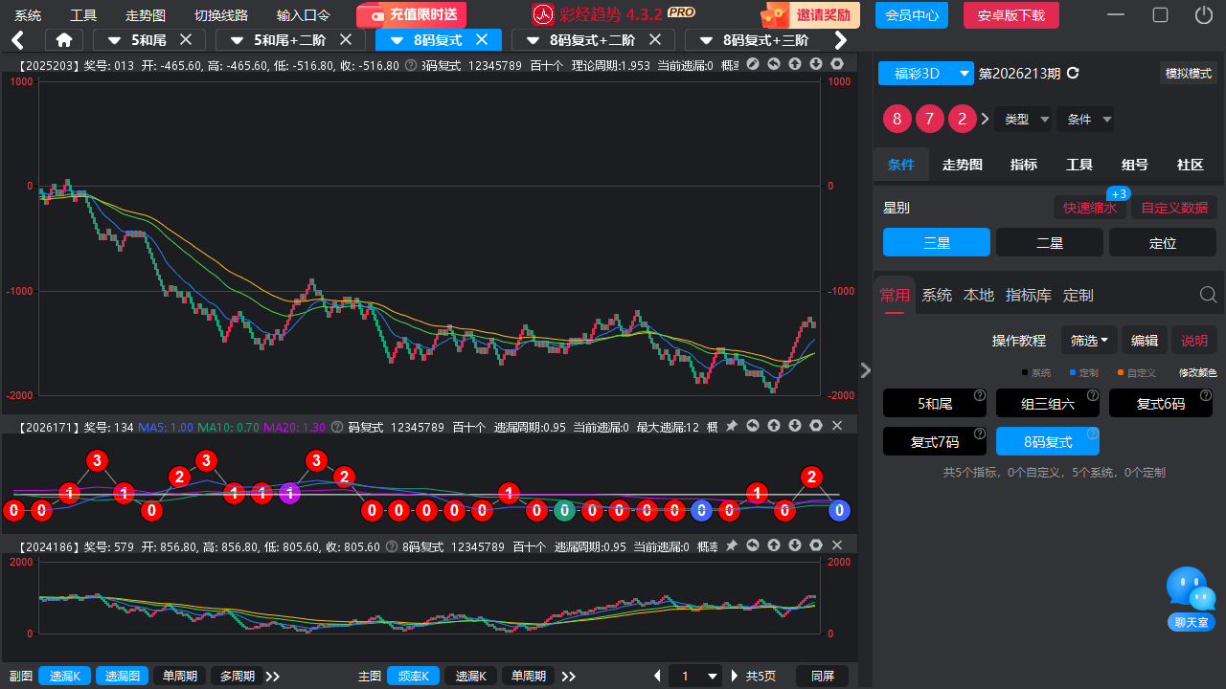Toggle 遗漏图 in the sub-chart bar

tap(122, 676)
